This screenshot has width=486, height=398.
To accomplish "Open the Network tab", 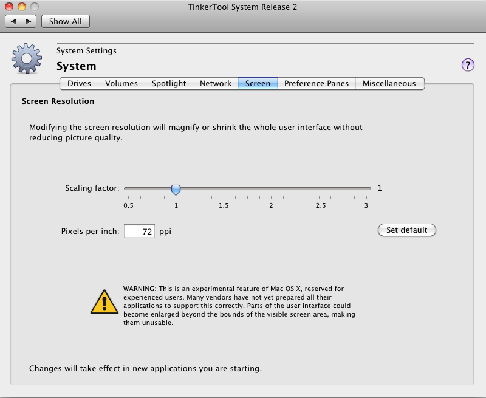I will coord(216,84).
